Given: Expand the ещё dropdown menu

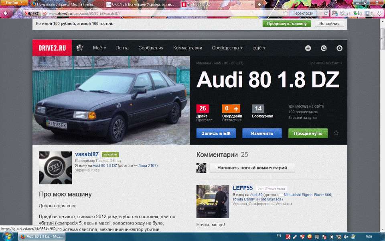Looking at the screenshot, I should point(259,48).
